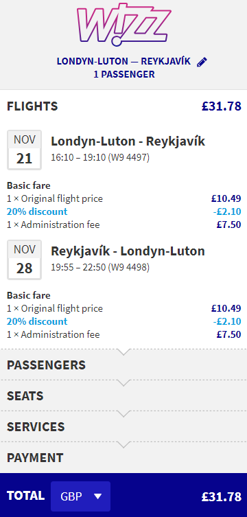Expand the Services section
This screenshot has height=517, width=247.
[123, 426]
